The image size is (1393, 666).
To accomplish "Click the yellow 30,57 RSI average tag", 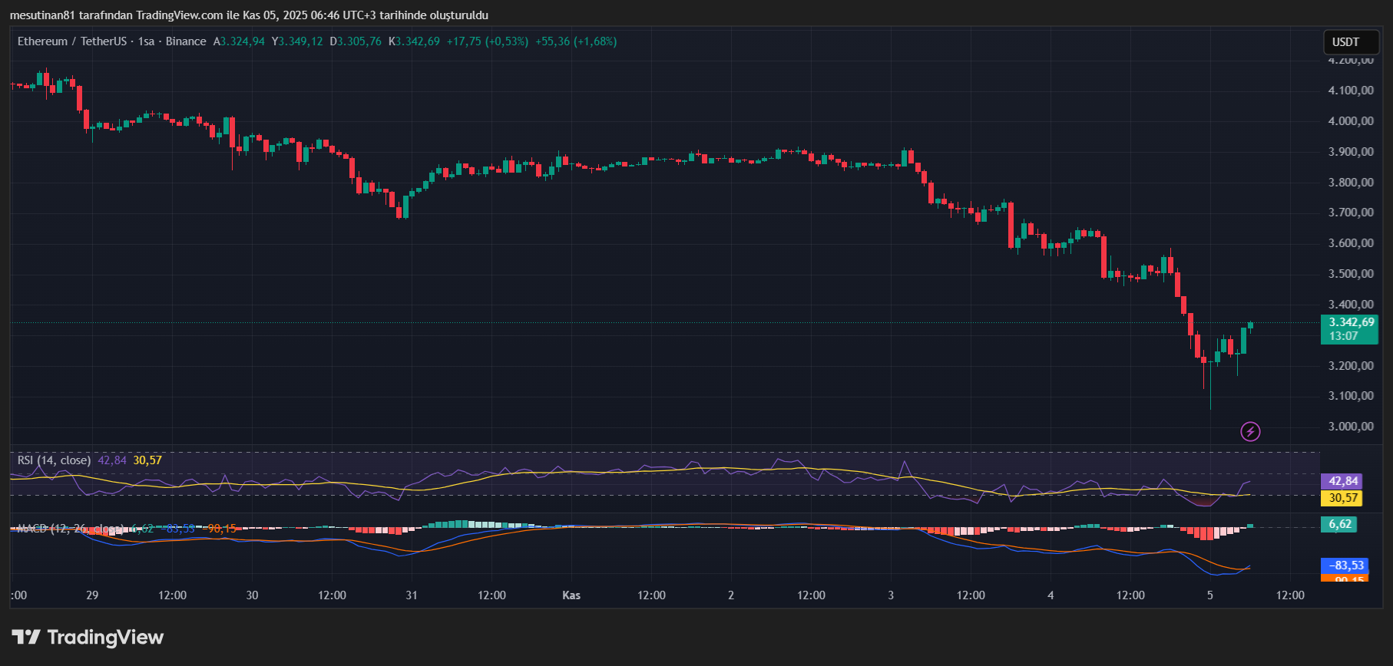I will click(1341, 498).
